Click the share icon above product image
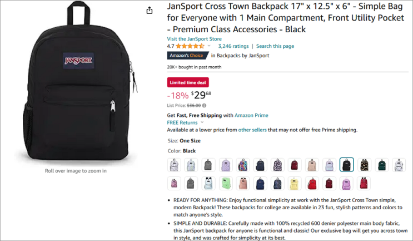The width and height of the screenshot is (413, 241). (150, 10)
